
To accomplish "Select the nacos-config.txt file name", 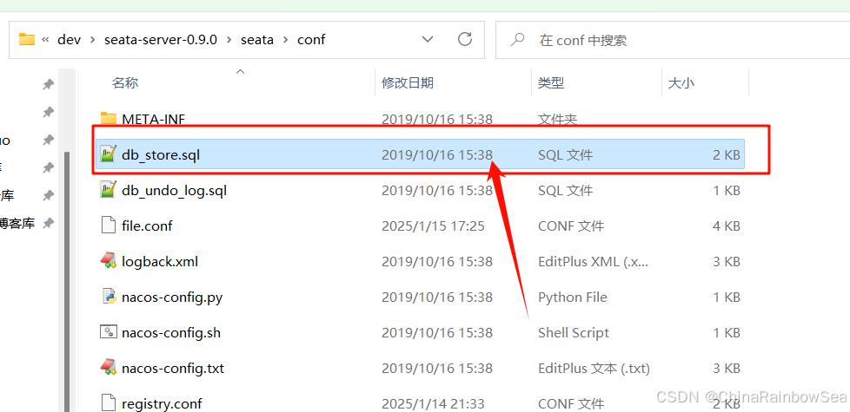I will pos(173,369).
